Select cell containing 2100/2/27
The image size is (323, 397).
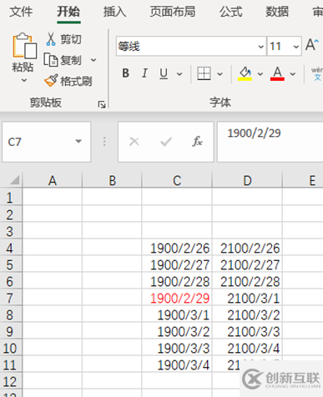(x=247, y=264)
